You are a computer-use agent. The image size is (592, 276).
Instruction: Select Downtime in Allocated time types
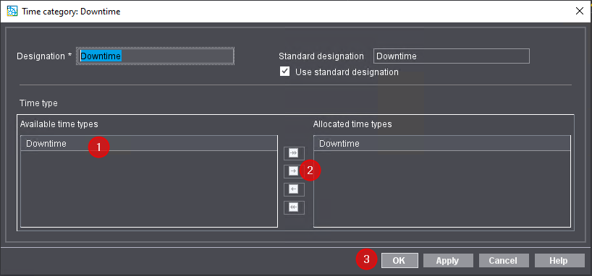tap(441, 143)
